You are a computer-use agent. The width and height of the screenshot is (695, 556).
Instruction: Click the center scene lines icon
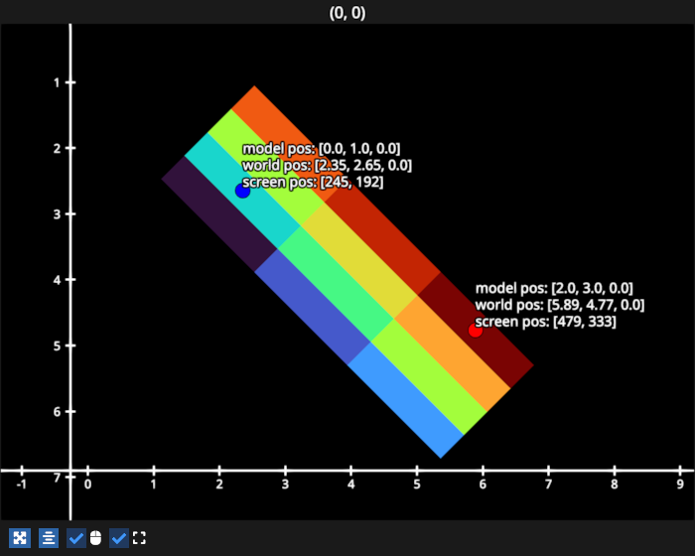coord(49,538)
